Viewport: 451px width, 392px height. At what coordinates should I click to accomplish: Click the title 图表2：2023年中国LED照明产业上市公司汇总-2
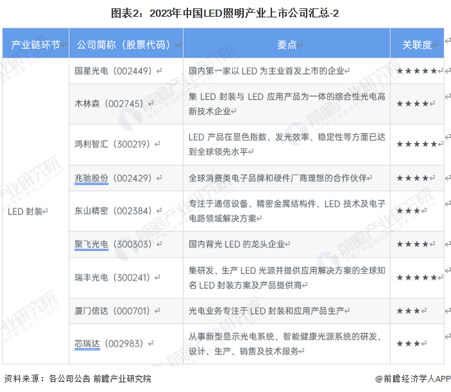tap(225, 14)
